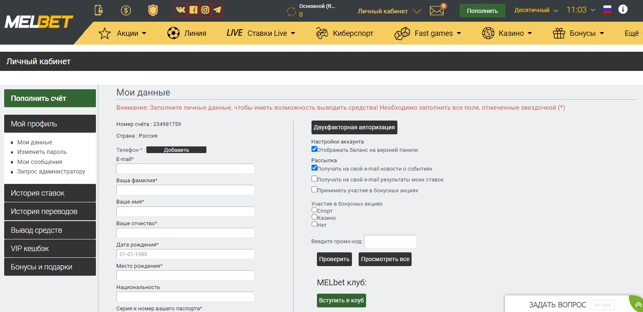The height and width of the screenshot is (312, 643).
Task: Open the mobile app phone icon
Action: click(x=98, y=10)
